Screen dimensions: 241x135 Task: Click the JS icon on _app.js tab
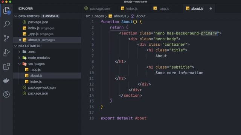click(x=155, y=8)
